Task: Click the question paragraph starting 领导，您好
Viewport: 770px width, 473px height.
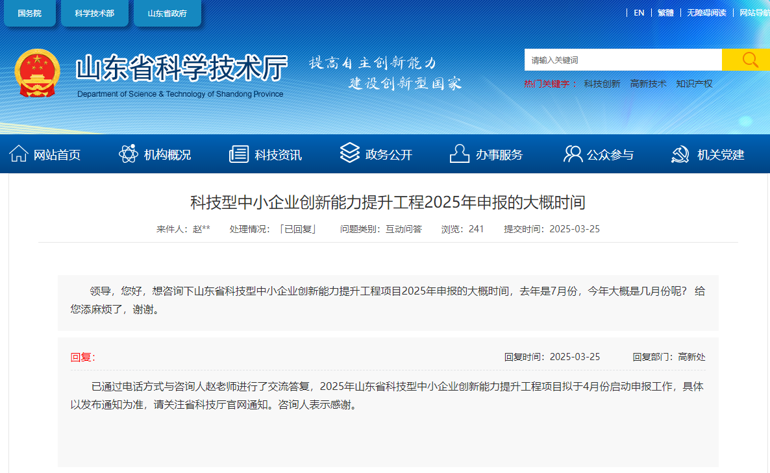Action: 388,300
